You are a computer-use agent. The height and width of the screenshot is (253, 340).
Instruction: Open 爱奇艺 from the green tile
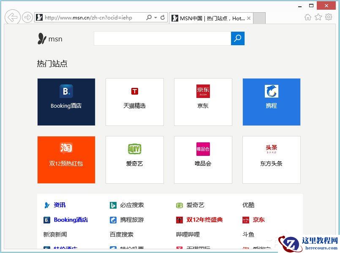tap(134, 160)
